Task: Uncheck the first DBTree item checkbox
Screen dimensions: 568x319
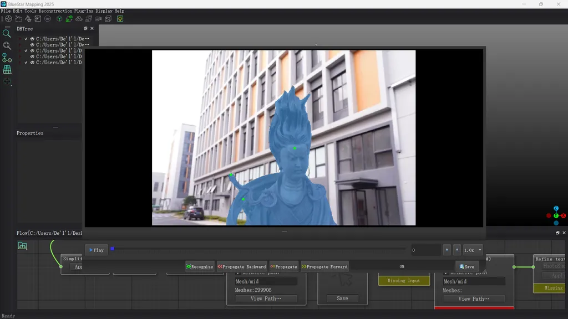Action: tap(26, 39)
